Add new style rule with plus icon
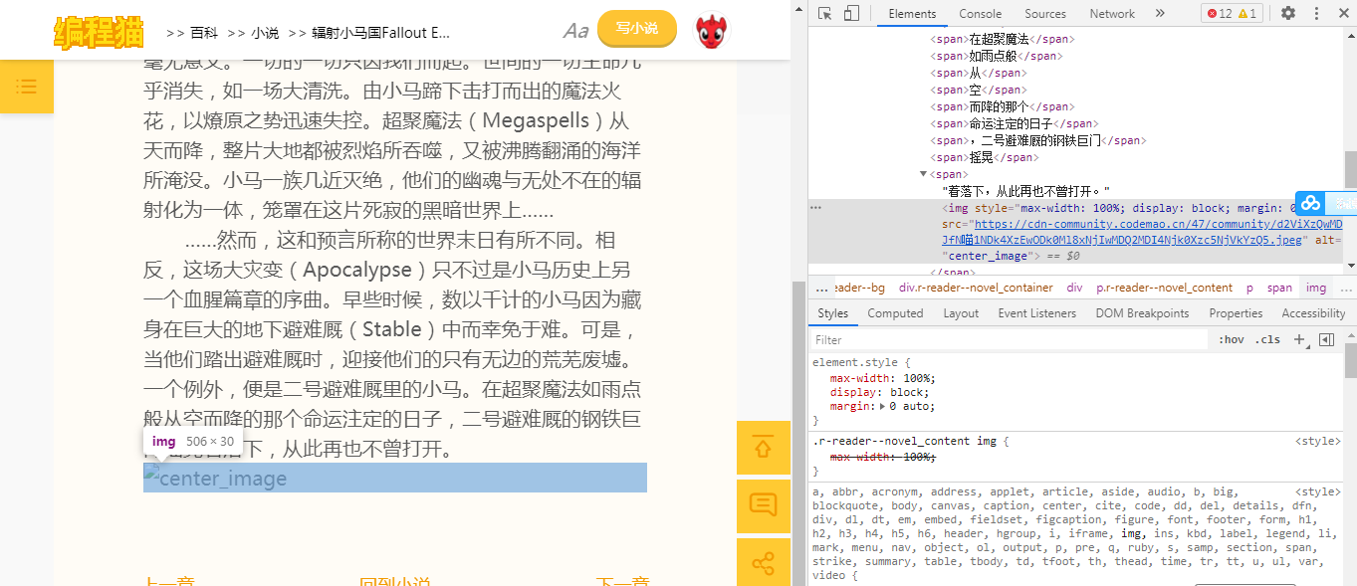 [1299, 339]
